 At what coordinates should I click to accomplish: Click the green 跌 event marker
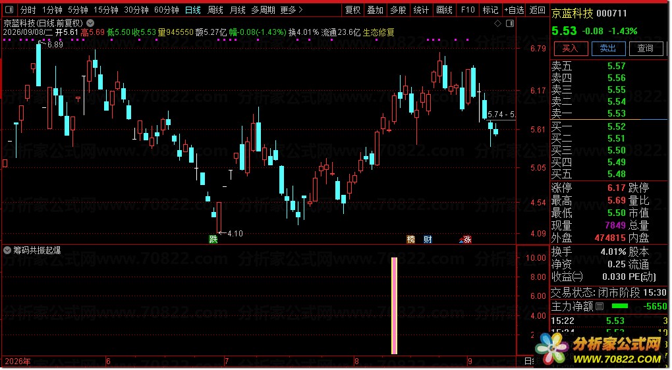[213, 239]
